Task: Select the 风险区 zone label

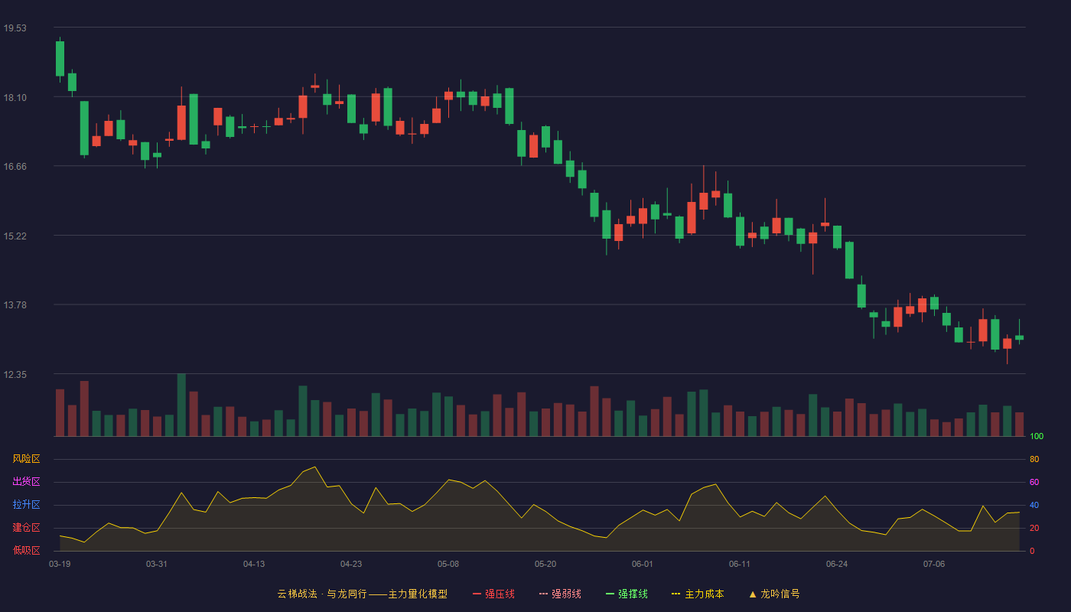Action: tap(26, 459)
